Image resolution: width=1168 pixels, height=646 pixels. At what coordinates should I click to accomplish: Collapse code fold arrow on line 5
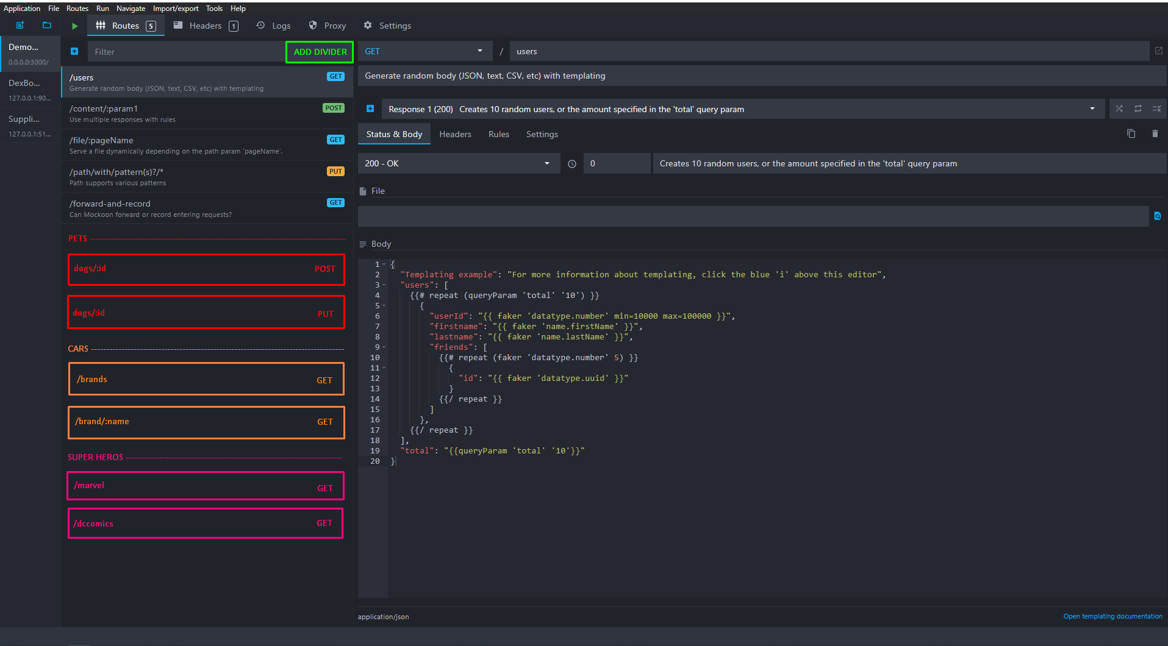click(384, 306)
